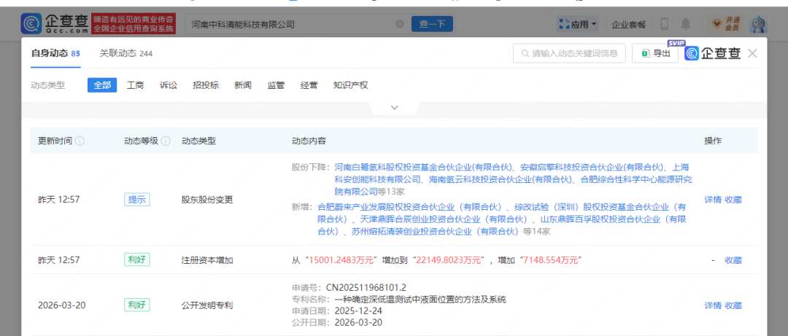Screen dimensions: 788x336
Task: Close the dynamics dialog with X
Action: 752,53
